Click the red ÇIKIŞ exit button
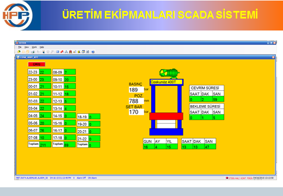Viewport: 283px width, 196px height. [36, 64]
